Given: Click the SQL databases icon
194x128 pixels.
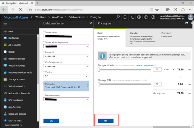Looking at the screenshot, I should click(x=5, y=100).
